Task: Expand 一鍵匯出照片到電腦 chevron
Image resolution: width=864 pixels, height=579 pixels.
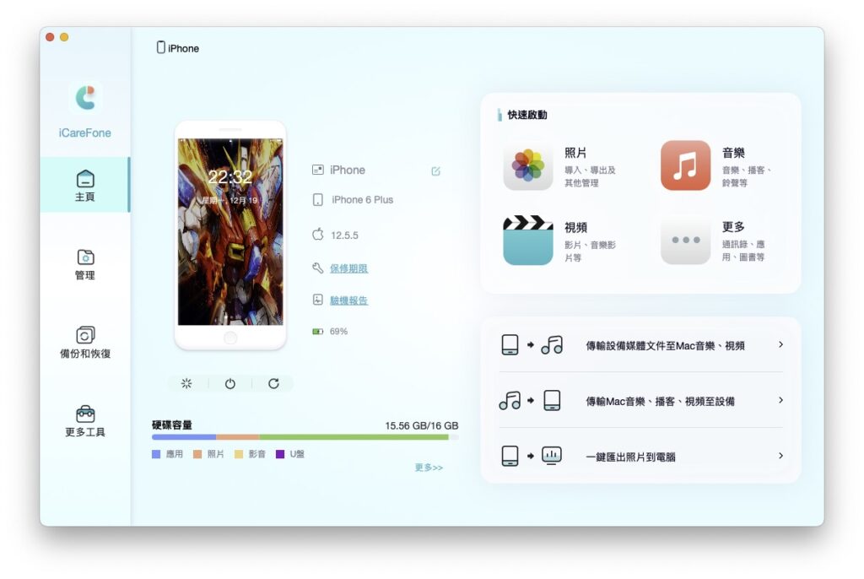Action: tap(780, 456)
